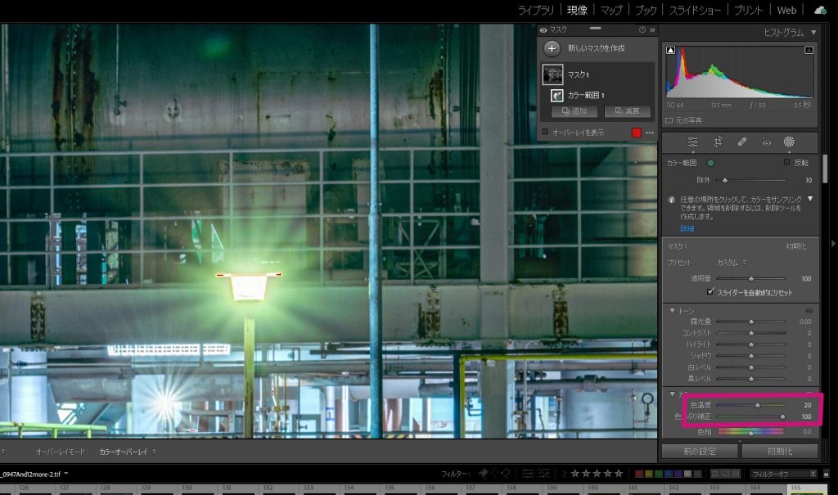Open the プリセット カスタム dropdown

coord(731,263)
